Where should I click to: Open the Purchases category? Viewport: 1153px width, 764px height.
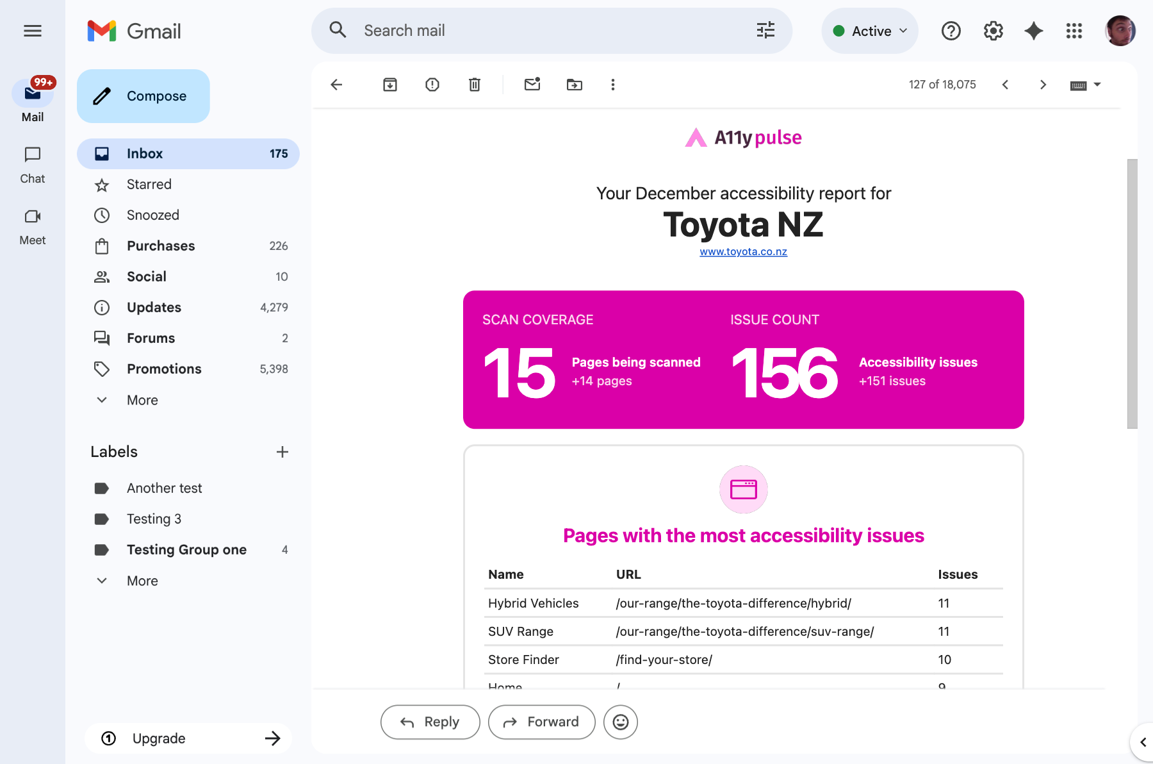click(188, 246)
